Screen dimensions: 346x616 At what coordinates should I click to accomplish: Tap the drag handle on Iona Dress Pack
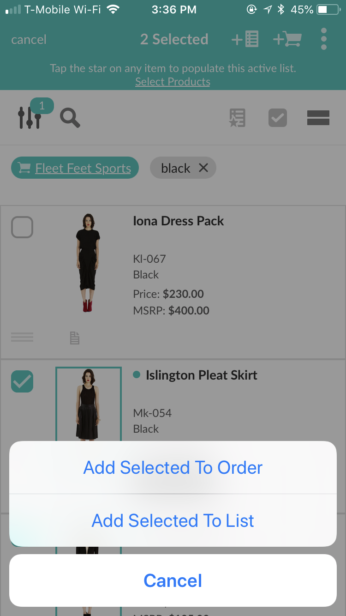click(x=22, y=338)
